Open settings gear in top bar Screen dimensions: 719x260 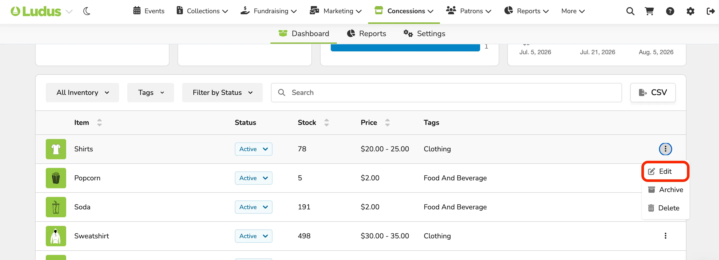[690, 11]
